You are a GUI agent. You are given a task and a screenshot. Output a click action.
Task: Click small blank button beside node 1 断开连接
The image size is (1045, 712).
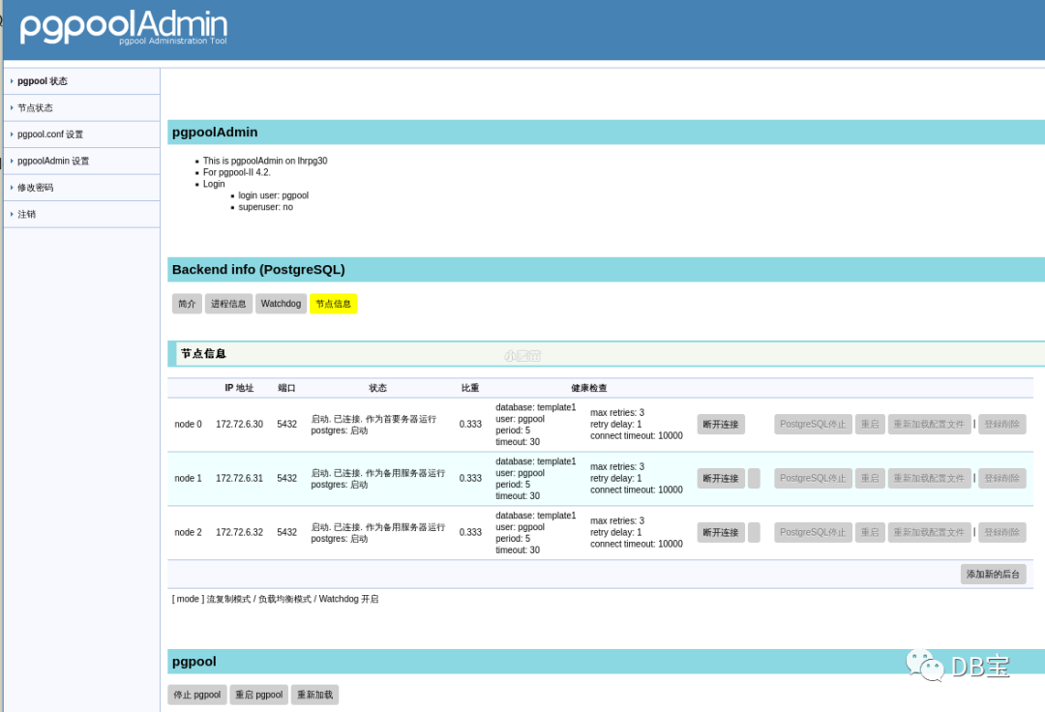pos(754,478)
